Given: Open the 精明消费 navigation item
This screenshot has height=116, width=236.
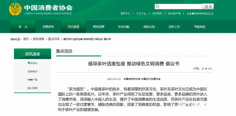Looking at the screenshot, I should [99, 27].
